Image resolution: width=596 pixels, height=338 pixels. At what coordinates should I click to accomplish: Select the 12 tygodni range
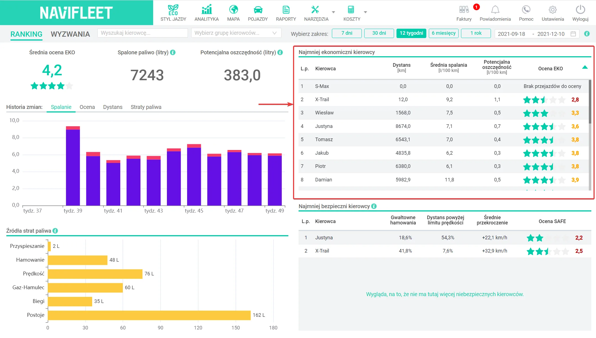pyautogui.click(x=411, y=33)
